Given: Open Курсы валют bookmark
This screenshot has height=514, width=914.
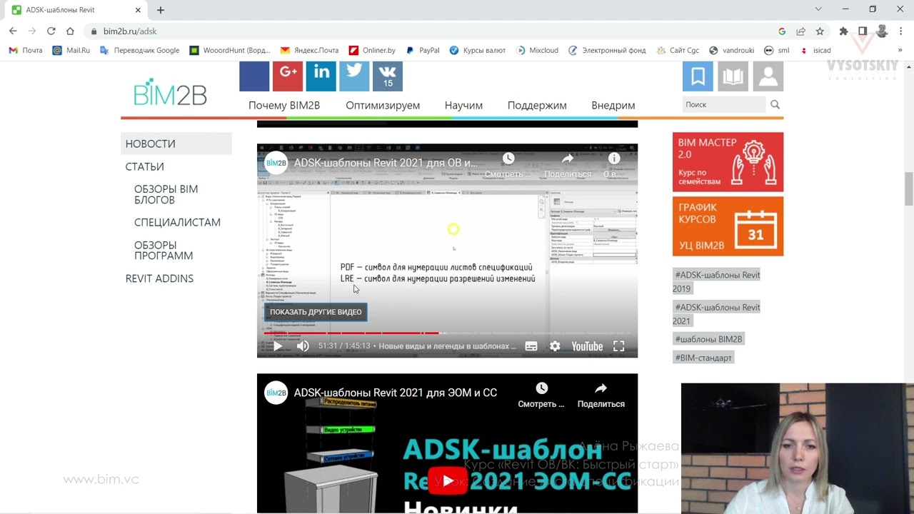Looking at the screenshot, I should (477, 51).
